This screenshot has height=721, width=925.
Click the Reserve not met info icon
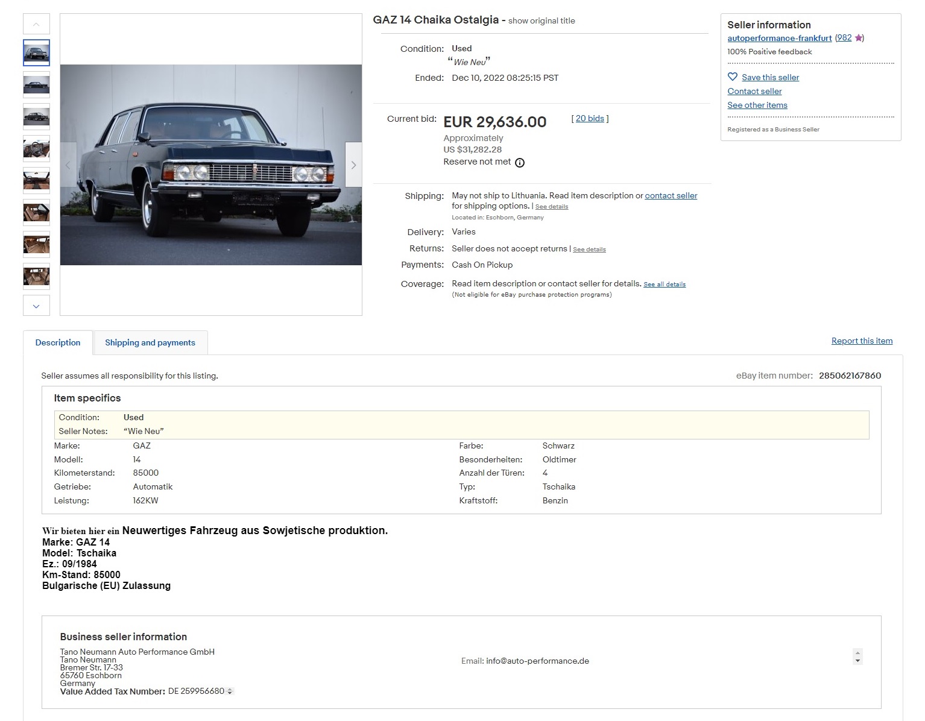(520, 163)
